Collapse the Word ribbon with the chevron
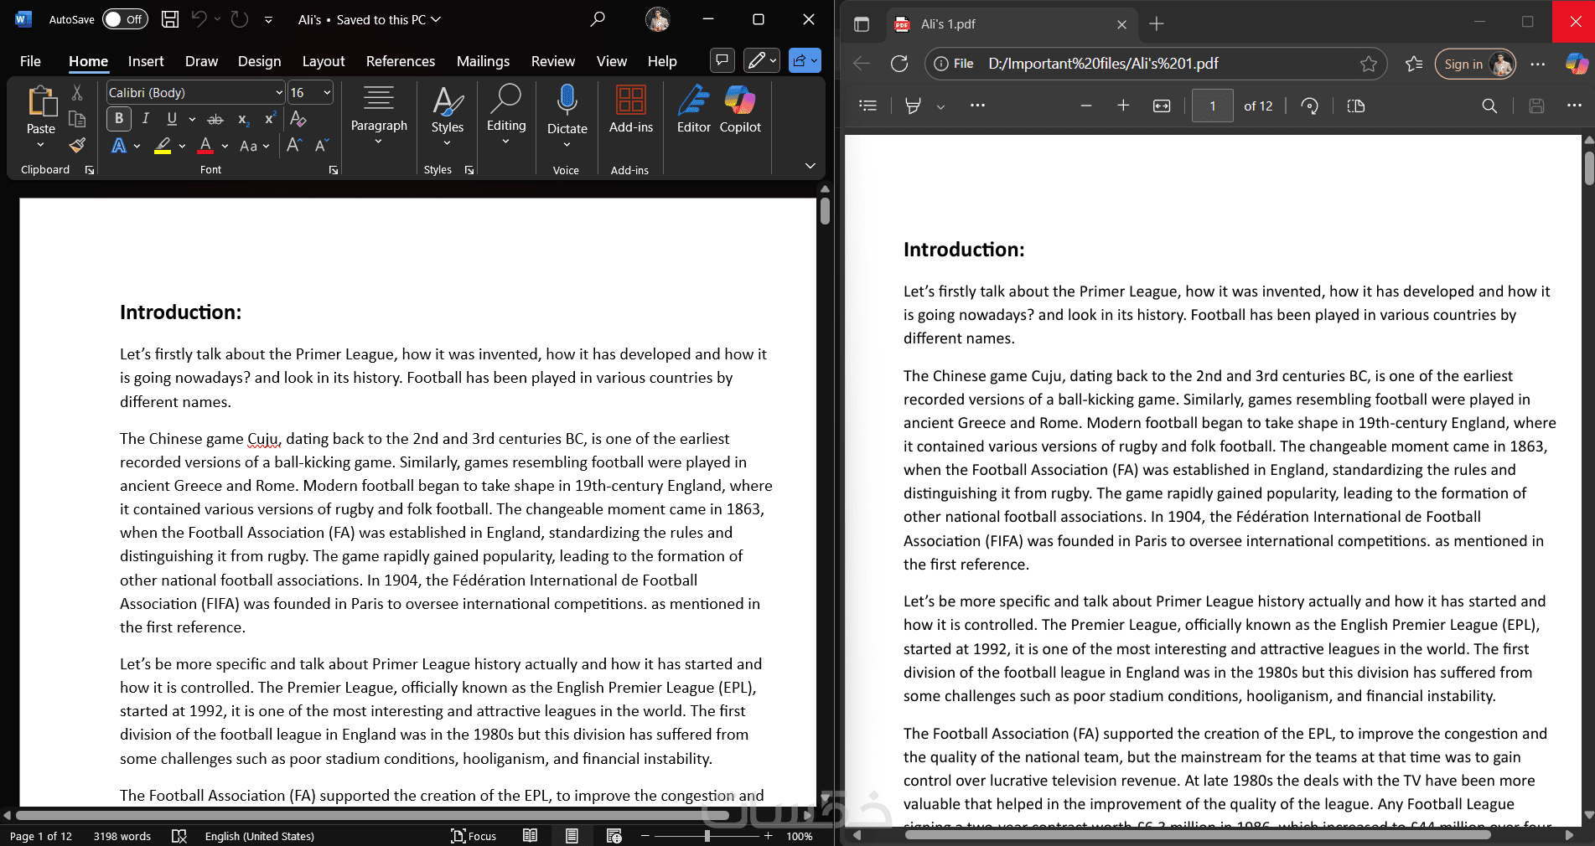 pos(810,166)
